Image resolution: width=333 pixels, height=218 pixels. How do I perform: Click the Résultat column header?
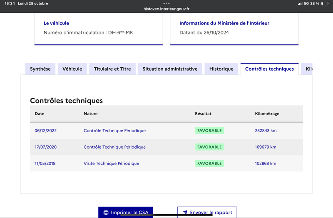[203, 113]
